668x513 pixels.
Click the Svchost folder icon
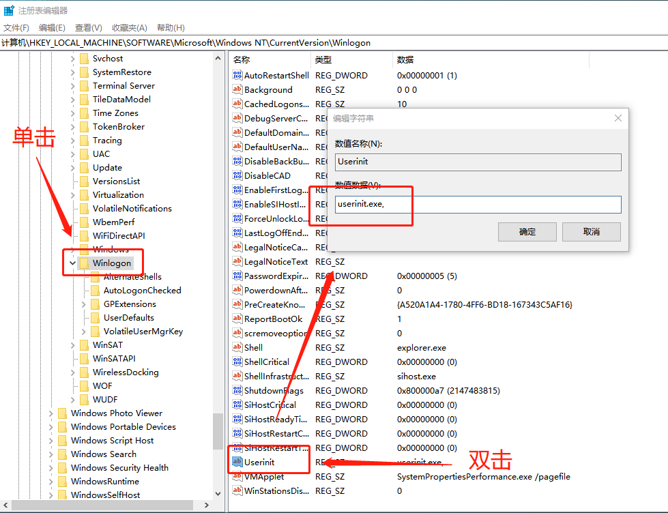click(x=85, y=59)
